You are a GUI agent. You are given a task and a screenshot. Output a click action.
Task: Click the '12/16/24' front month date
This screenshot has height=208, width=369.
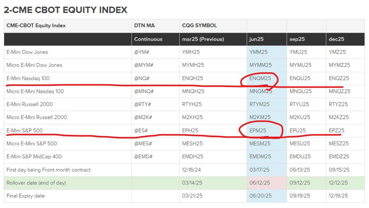click(191, 170)
